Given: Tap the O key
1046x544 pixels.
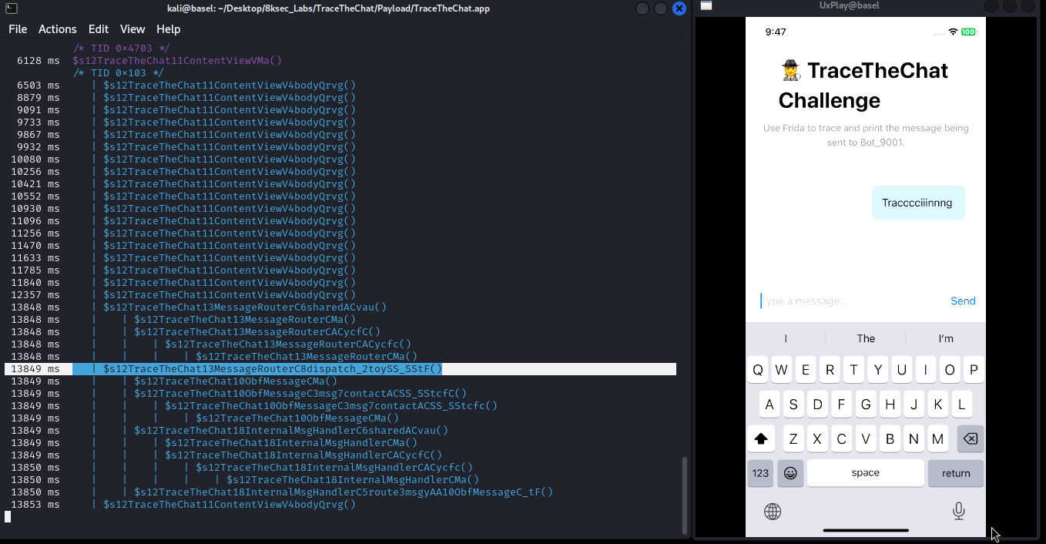Looking at the screenshot, I should (950, 370).
